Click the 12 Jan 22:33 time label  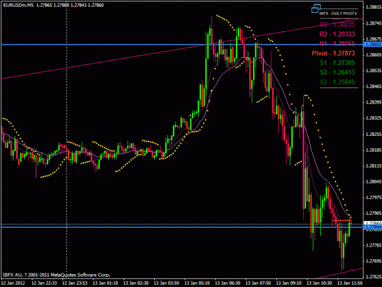click(x=45, y=283)
